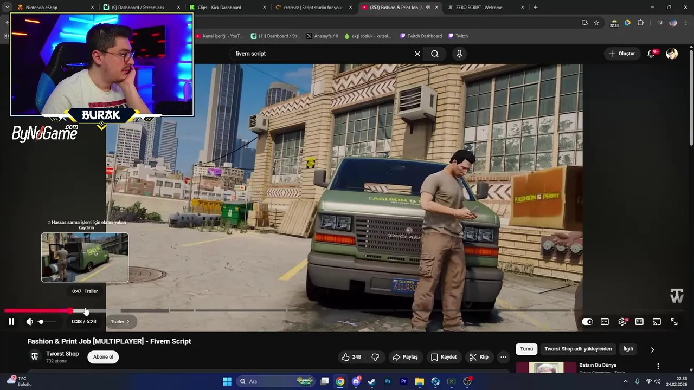Open Steam from the taskbar
Screen dimensions: 694x390
click(371, 381)
